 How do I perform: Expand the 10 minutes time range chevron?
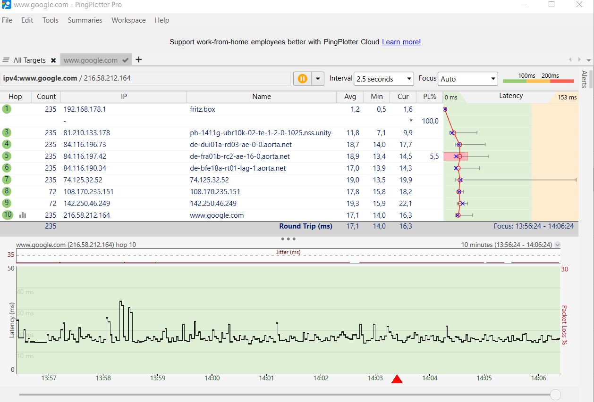coord(557,245)
